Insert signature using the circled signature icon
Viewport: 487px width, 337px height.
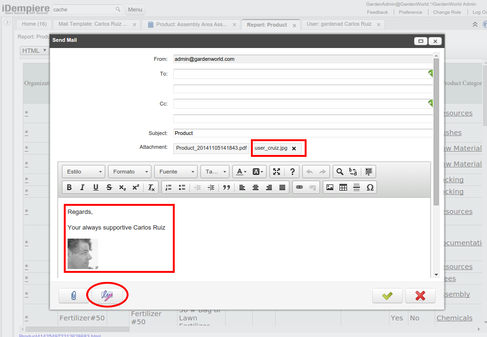pos(107,295)
